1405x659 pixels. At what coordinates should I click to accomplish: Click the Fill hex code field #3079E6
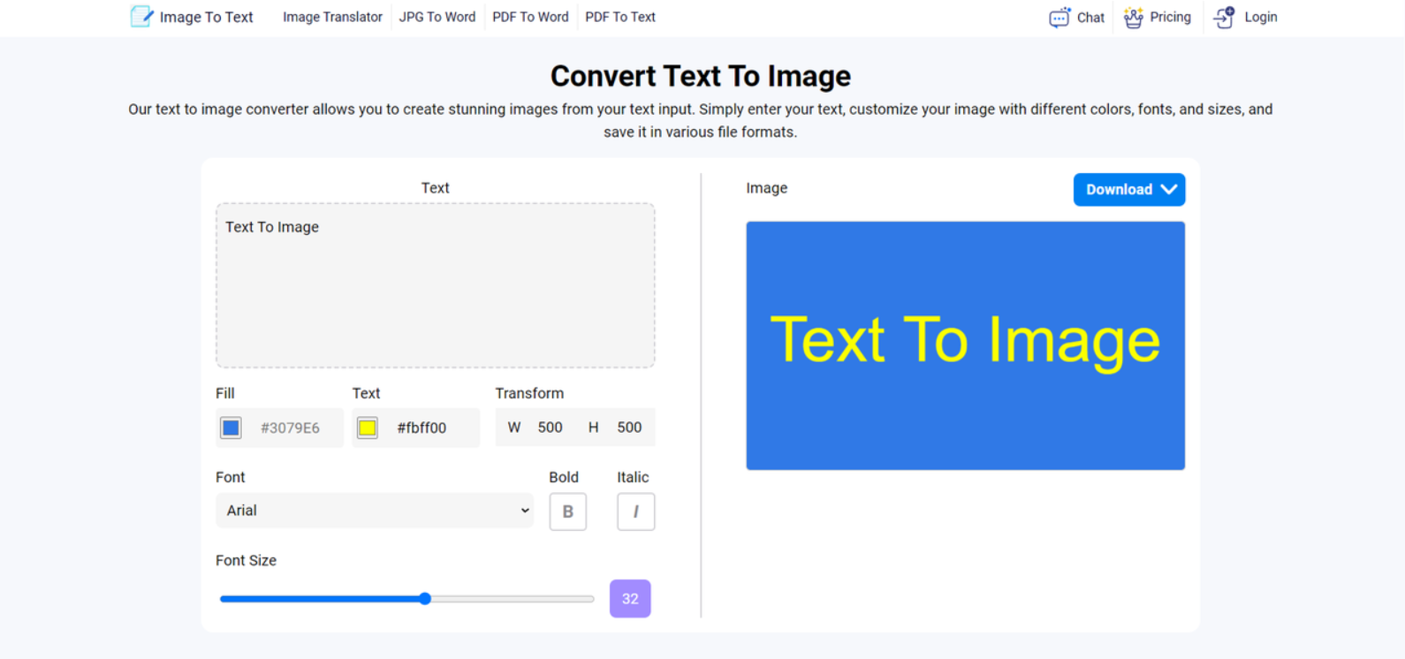pyautogui.click(x=290, y=428)
